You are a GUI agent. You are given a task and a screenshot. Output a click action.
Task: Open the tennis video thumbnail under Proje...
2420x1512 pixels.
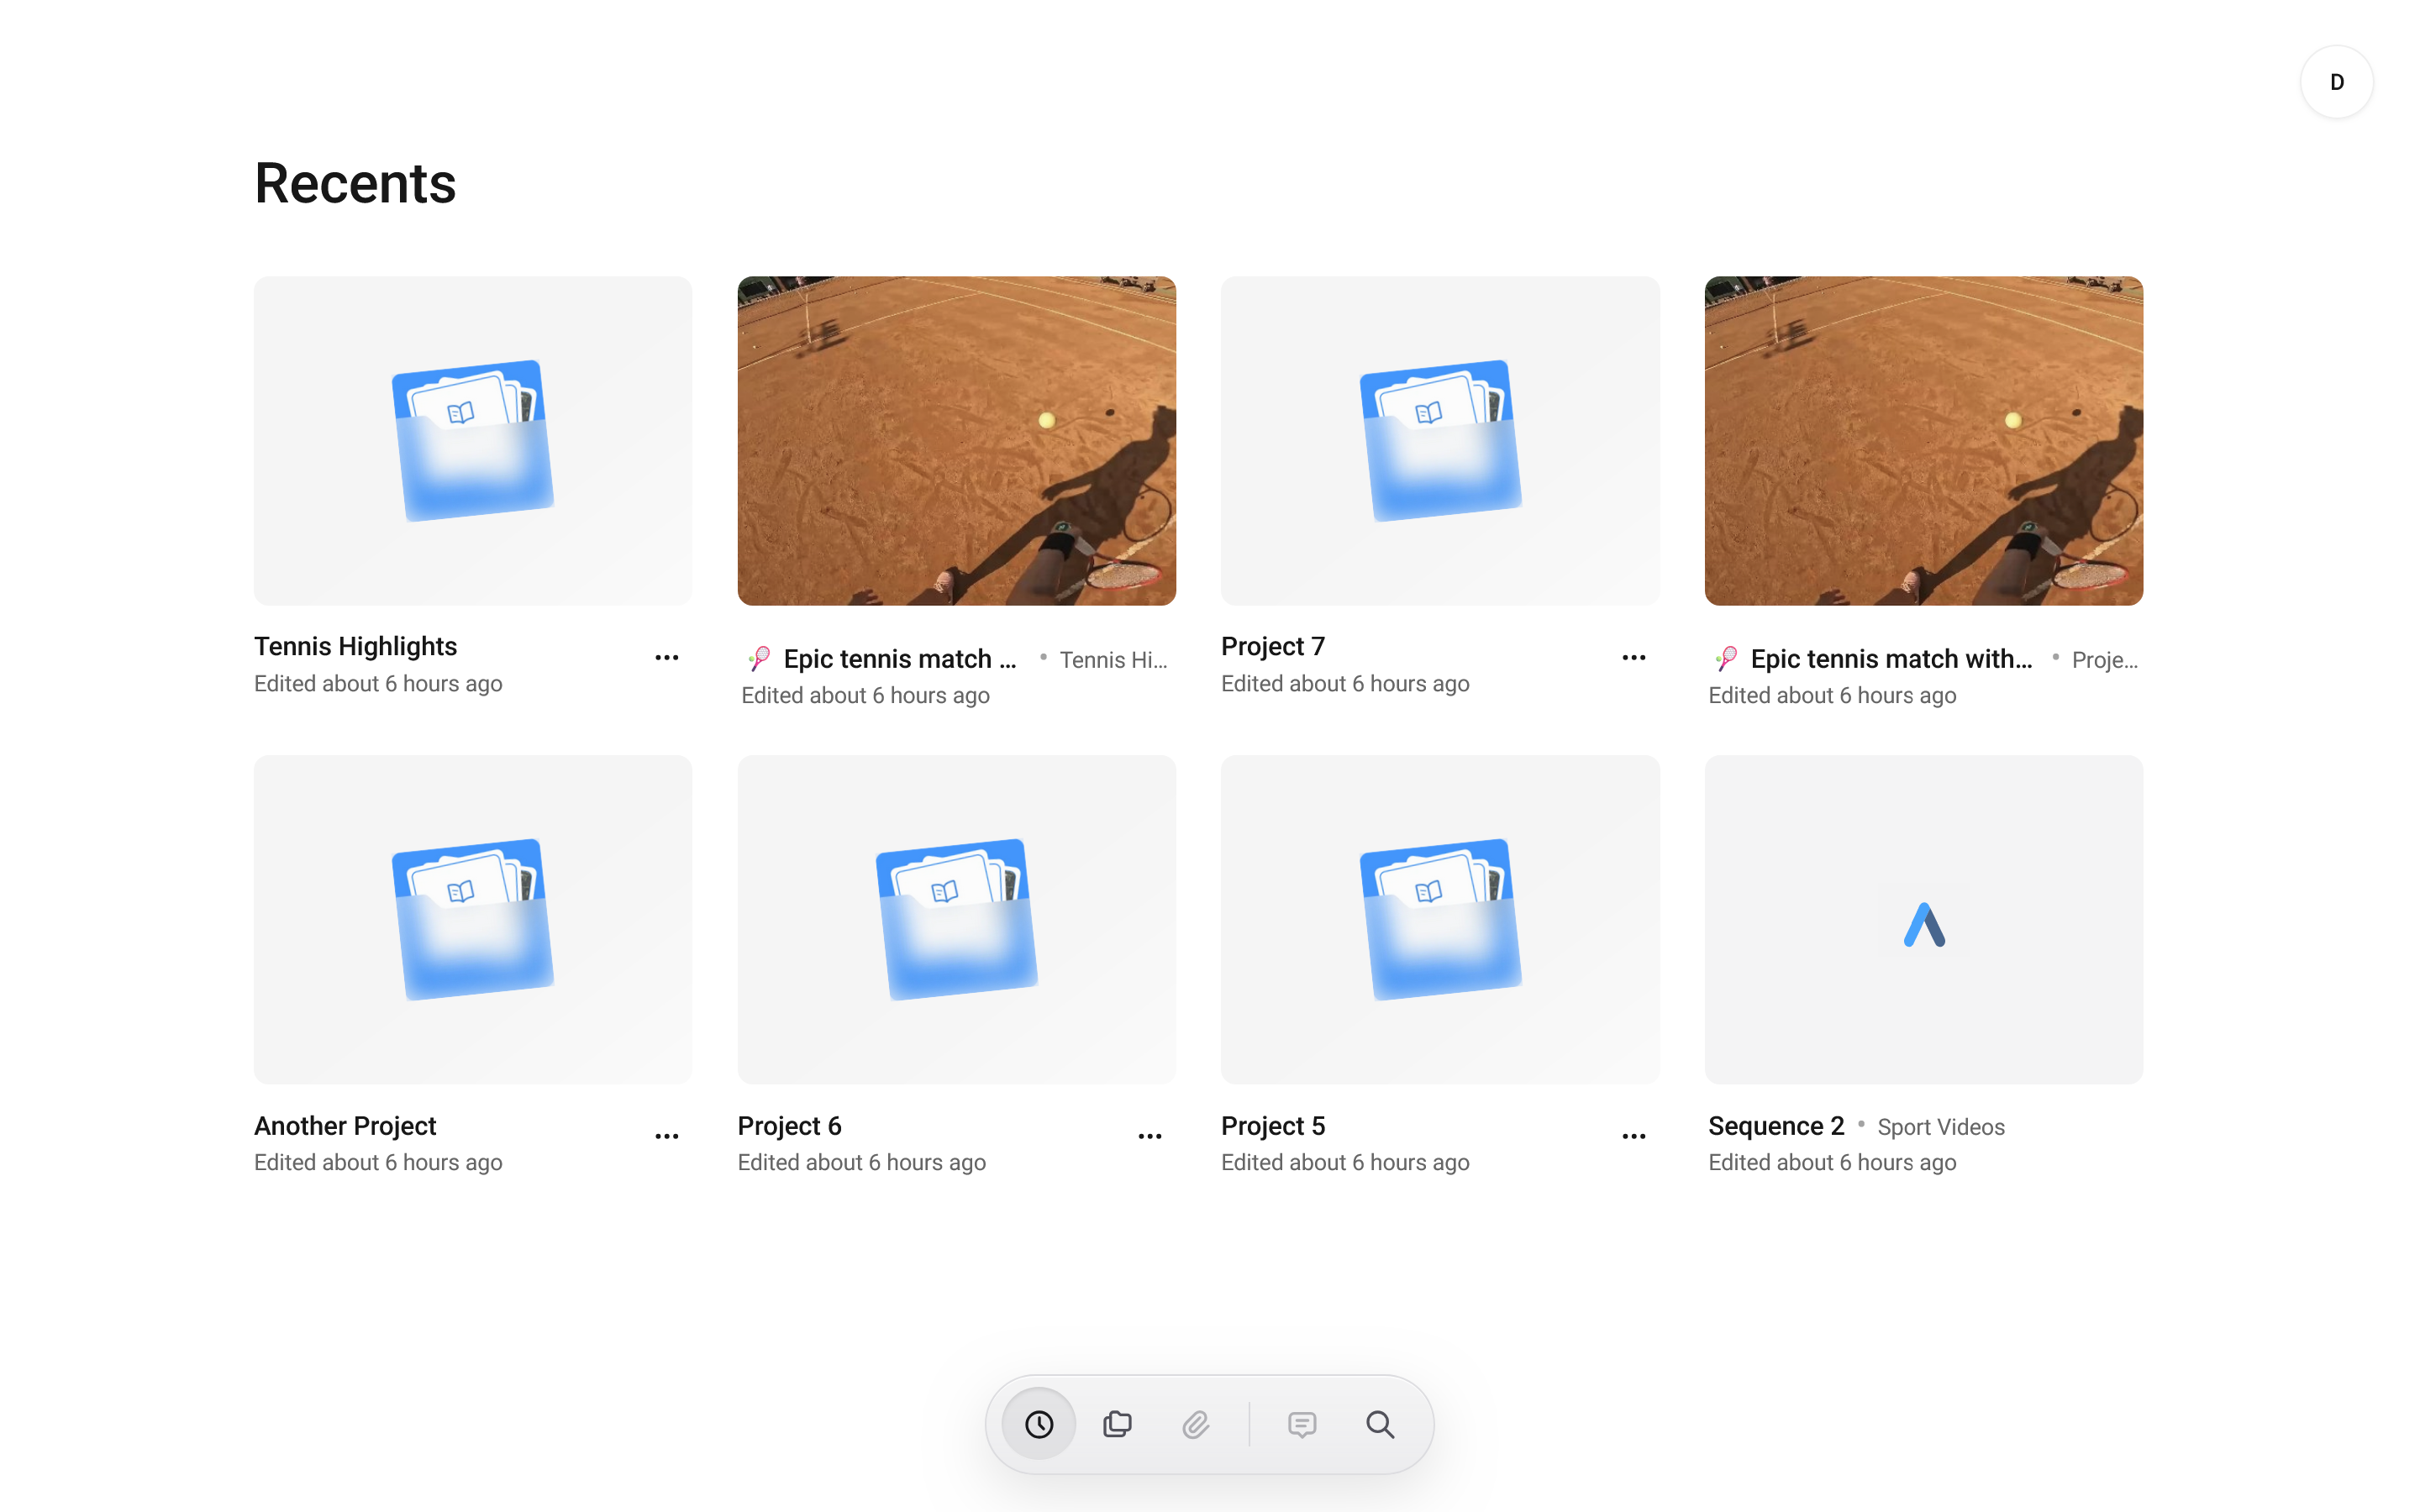(1924, 441)
